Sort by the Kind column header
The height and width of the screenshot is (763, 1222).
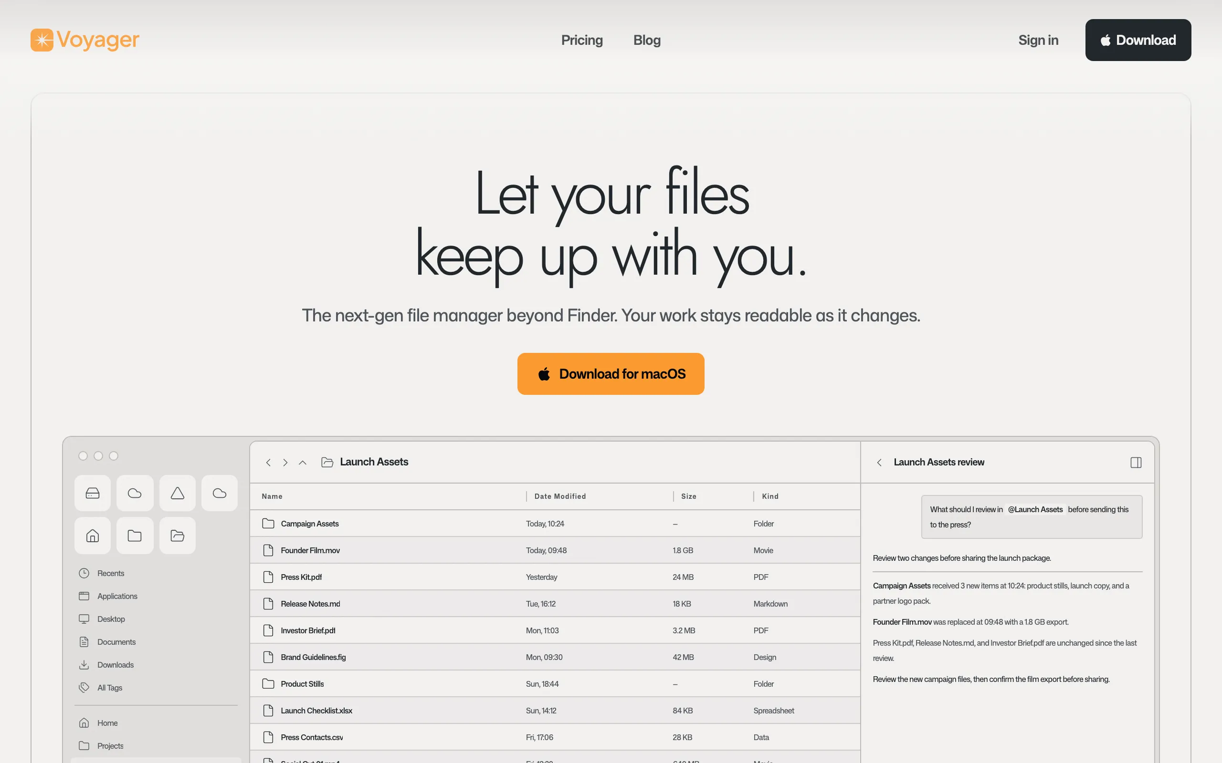[770, 496]
